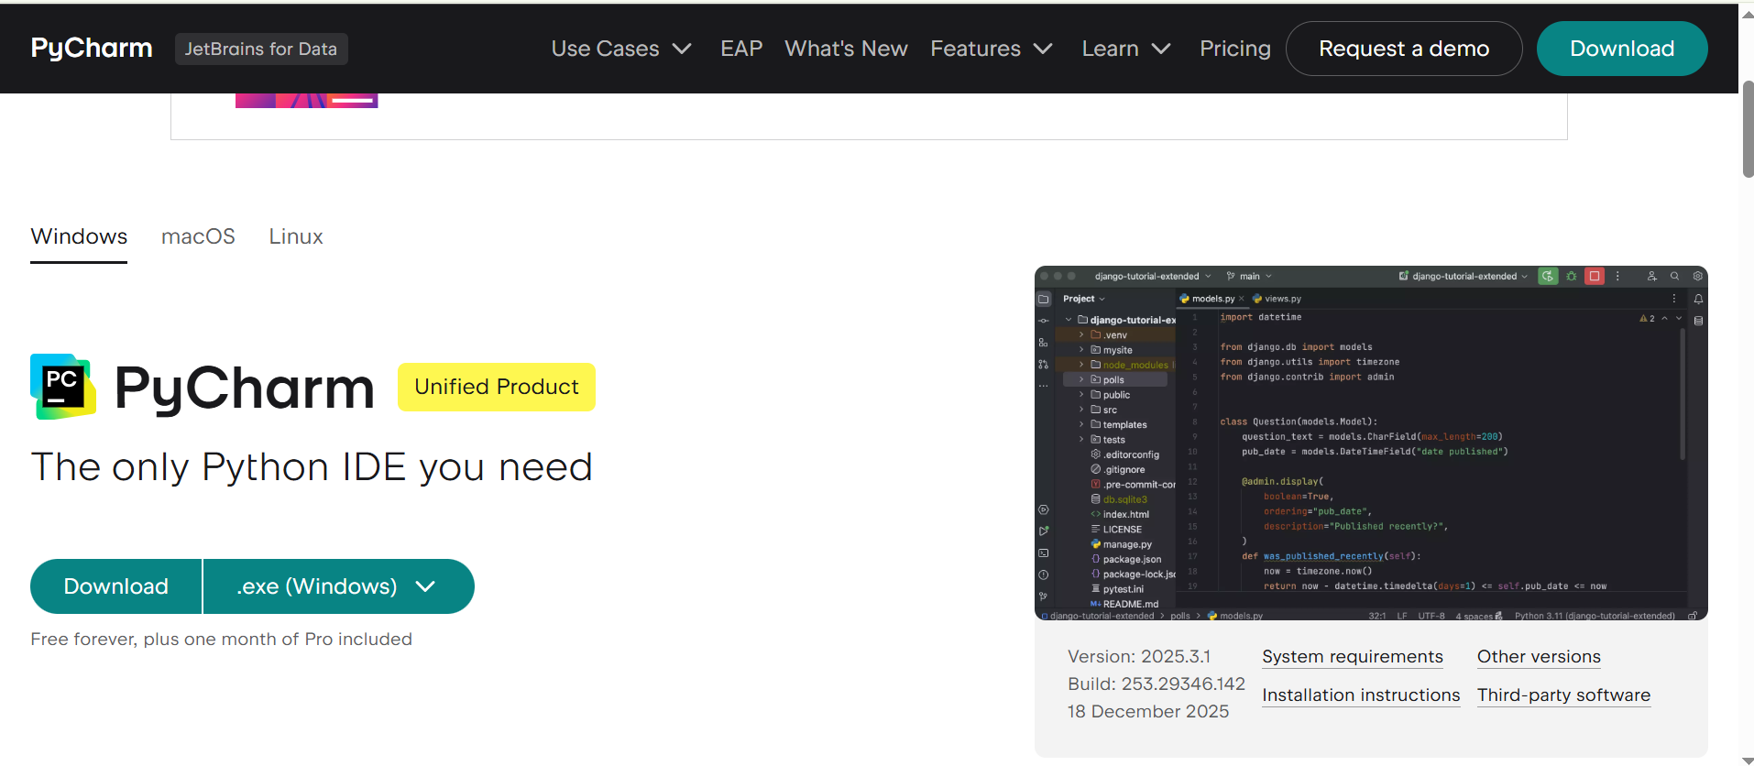This screenshot has height=766, width=1754.
Task: Click the editor tabs vertical ellipsis icon
Action: pyautogui.click(x=1674, y=299)
